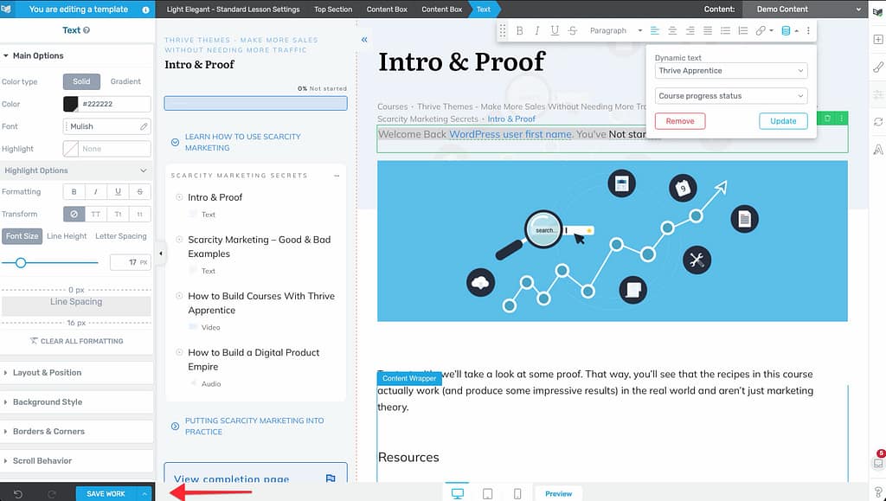886x501 pixels.
Task: Center align text using the floating toolbar
Action: click(x=671, y=30)
